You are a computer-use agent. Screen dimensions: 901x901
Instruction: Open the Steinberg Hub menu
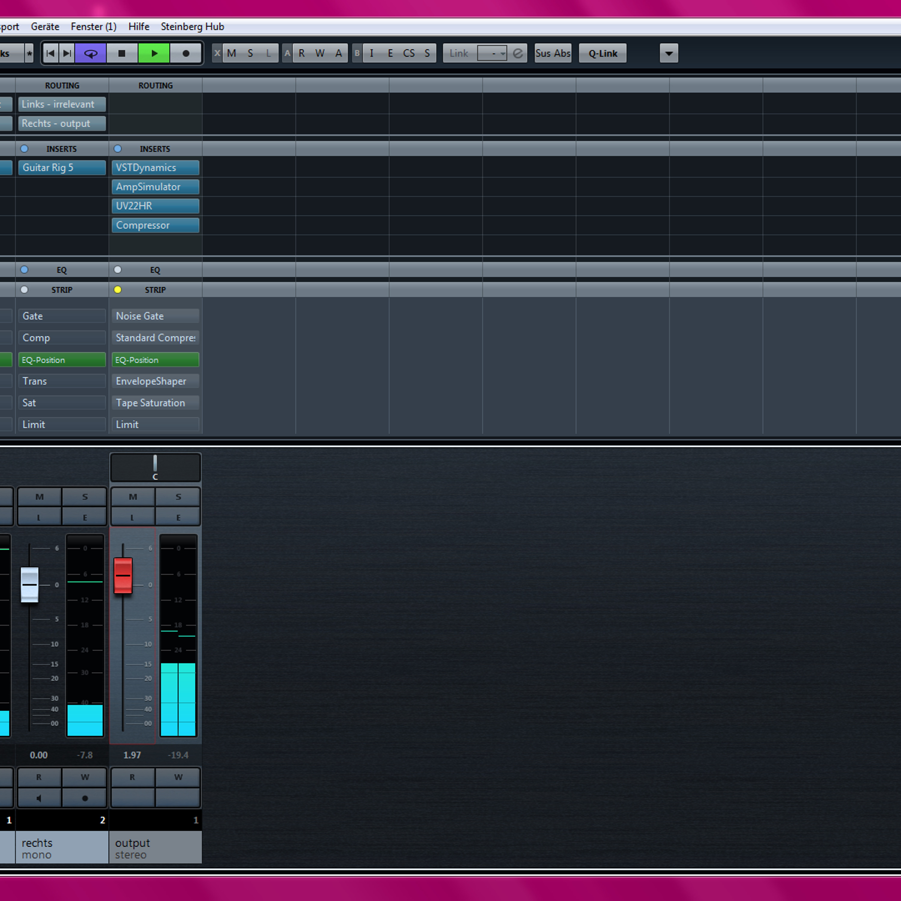coord(192,27)
